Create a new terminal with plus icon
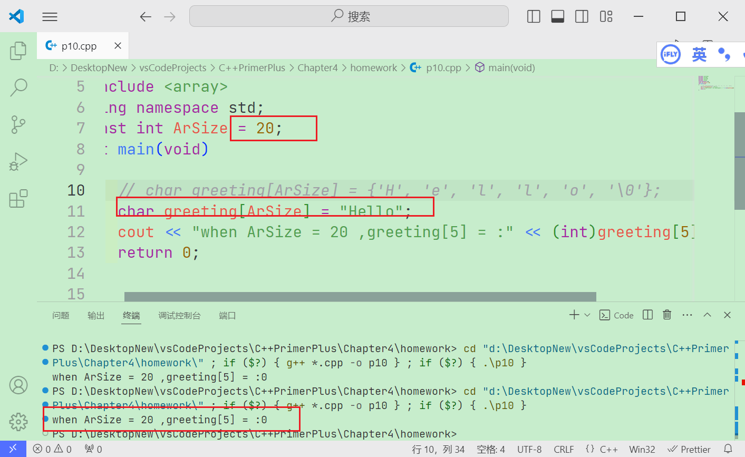The width and height of the screenshot is (745, 457). (574, 315)
